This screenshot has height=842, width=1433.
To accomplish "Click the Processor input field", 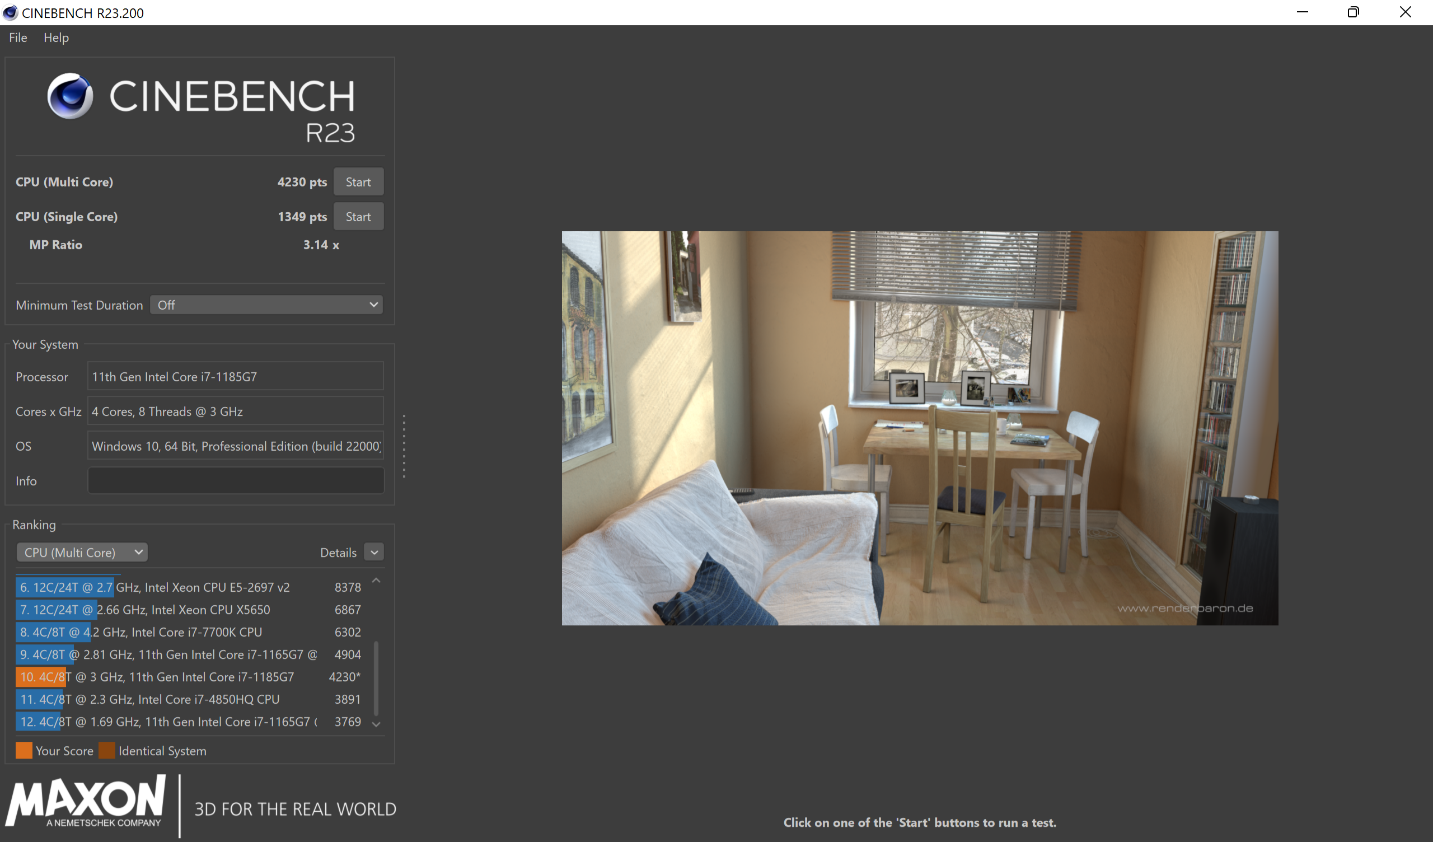I will [x=236, y=377].
